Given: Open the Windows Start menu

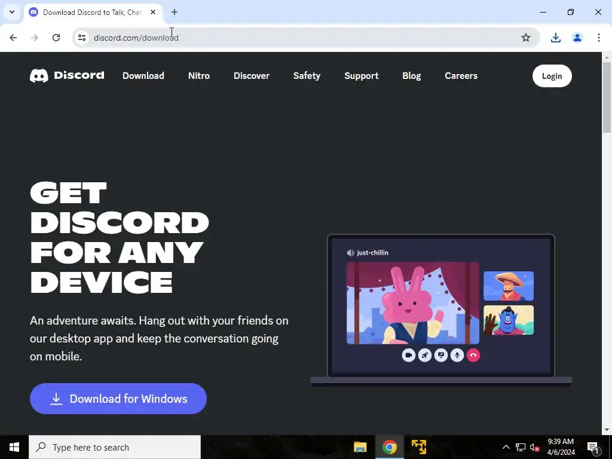Looking at the screenshot, I should (x=14, y=447).
